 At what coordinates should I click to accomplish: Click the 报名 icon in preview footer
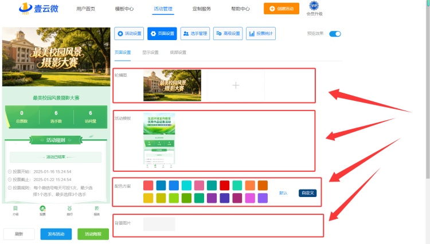(97, 208)
